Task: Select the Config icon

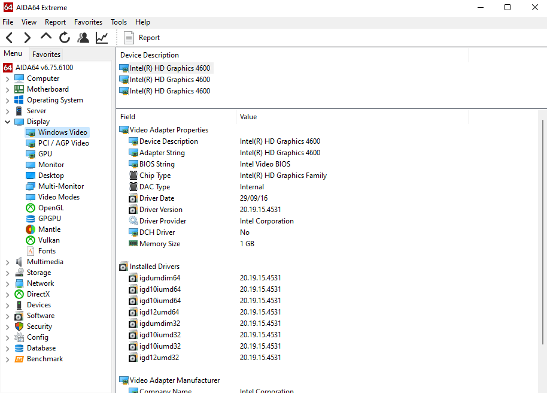Action: [x=19, y=337]
